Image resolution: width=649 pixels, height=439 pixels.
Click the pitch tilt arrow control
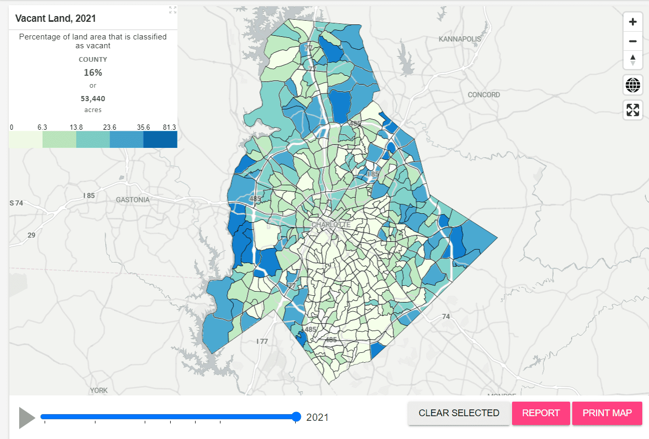(x=632, y=60)
